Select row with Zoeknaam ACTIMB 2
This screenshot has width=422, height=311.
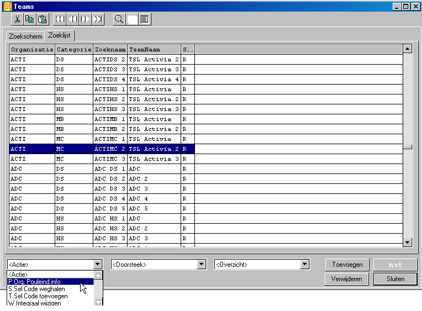pyautogui.click(x=102, y=129)
